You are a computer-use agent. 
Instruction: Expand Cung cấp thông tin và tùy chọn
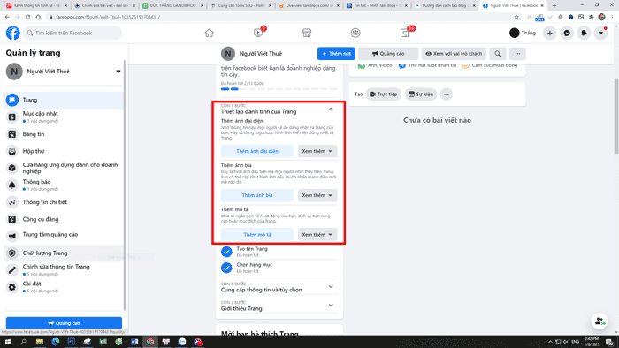(x=331, y=286)
